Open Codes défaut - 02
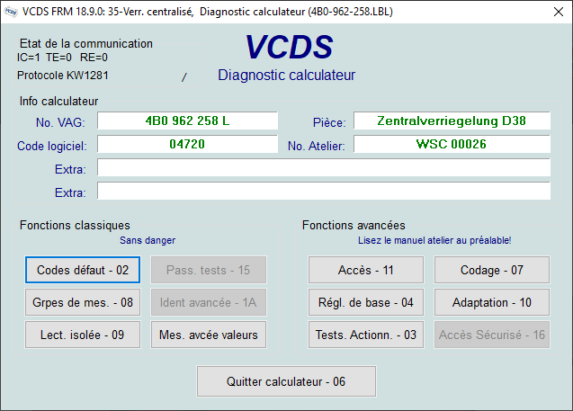This screenshot has height=411, width=573. tap(83, 270)
